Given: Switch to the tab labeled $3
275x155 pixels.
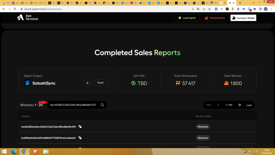Looking at the screenshot, I should tap(88, 3).
